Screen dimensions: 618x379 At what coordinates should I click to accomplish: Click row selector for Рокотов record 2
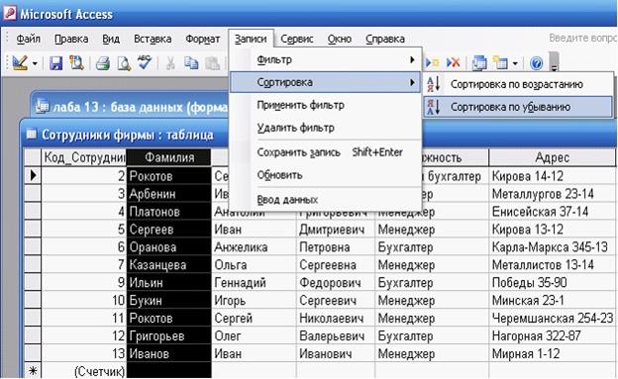33,176
